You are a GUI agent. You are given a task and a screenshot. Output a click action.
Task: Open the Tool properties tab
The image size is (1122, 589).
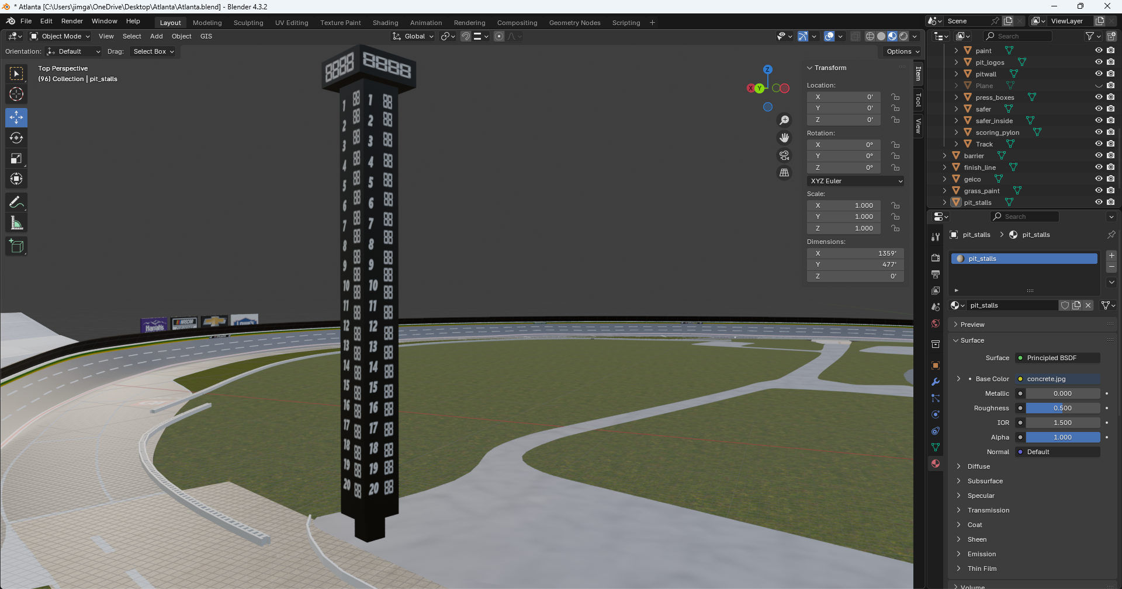pos(936,237)
